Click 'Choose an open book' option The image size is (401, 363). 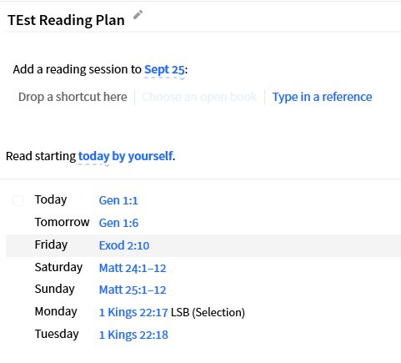coord(199,97)
